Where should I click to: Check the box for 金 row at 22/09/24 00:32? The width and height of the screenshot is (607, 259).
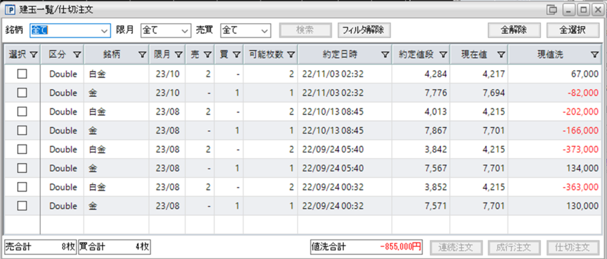click(22, 206)
